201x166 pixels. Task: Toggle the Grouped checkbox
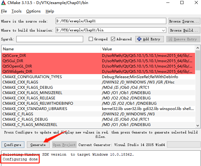(91, 39)
